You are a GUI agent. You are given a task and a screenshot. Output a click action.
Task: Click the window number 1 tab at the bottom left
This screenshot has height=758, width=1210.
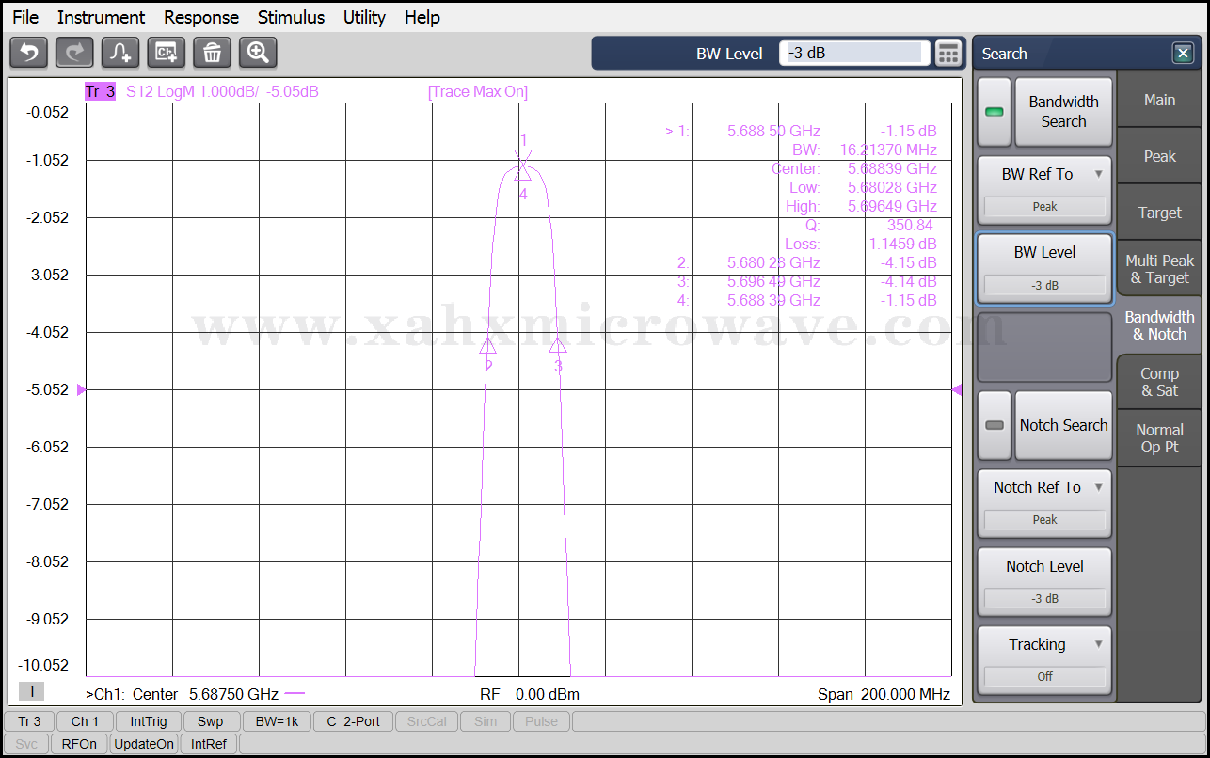tap(30, 692)
